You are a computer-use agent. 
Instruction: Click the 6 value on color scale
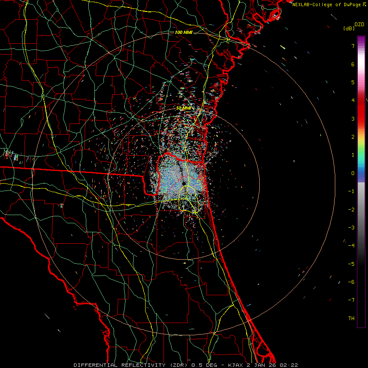click(353, 64)
